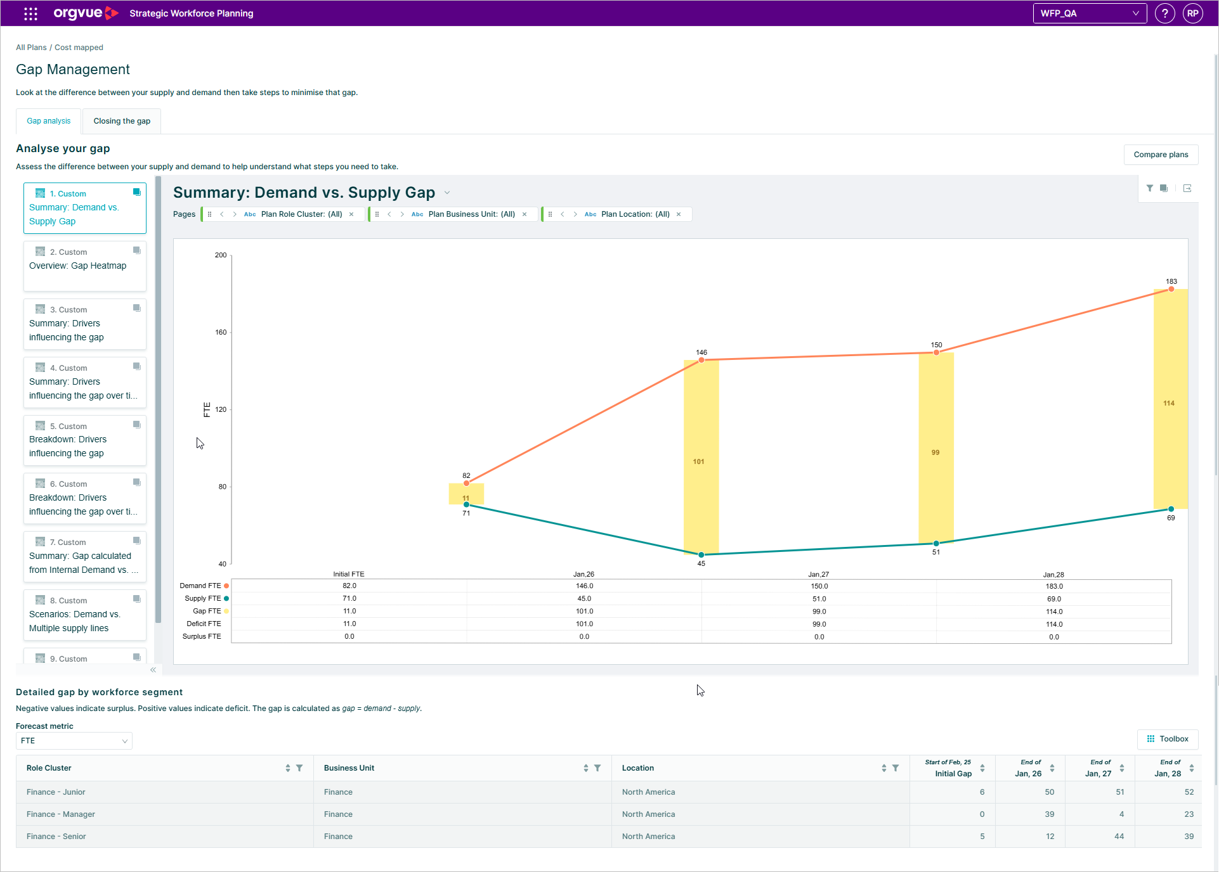The width and height of the screenshot is (1219, 872).
Task: Open the WFP_QA workspace dropdown
Action: click(x=1090, y=13)
